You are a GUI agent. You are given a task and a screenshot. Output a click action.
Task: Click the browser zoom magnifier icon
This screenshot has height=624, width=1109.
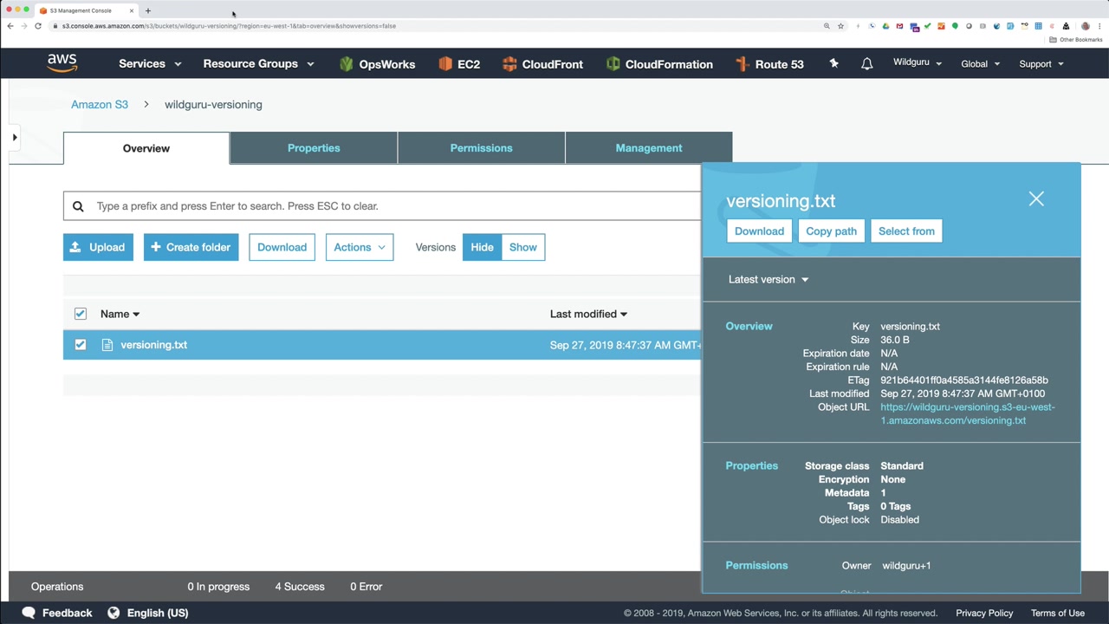tap(827, 26)
